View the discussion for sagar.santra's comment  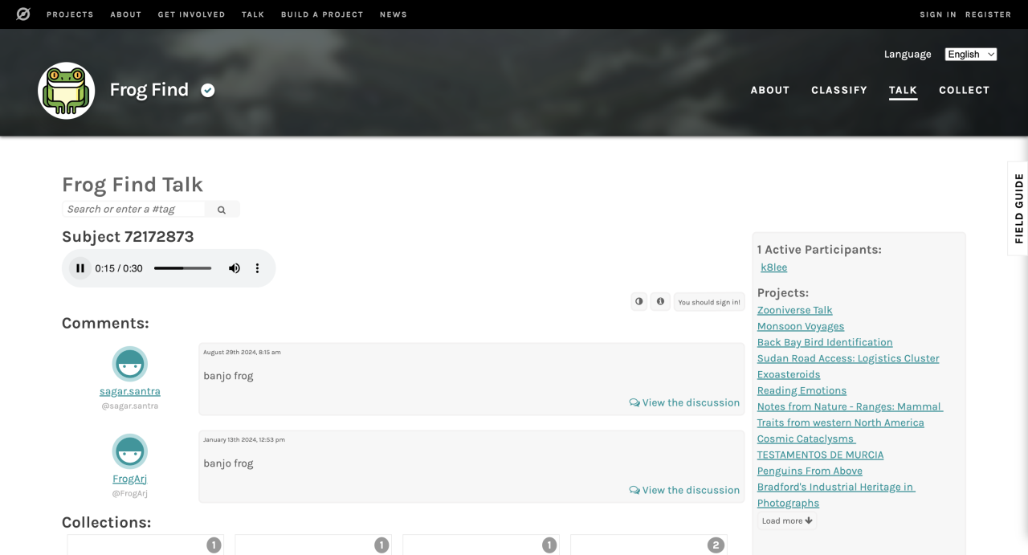coord(684,403)
